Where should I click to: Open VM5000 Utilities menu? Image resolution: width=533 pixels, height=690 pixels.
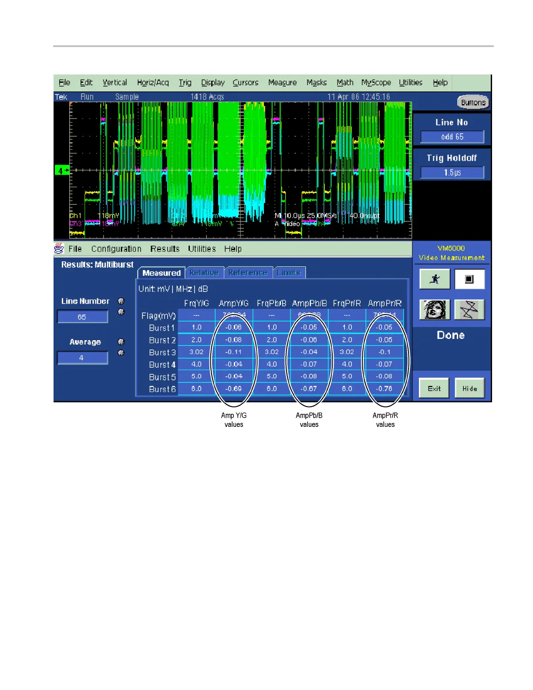[202, 249]
